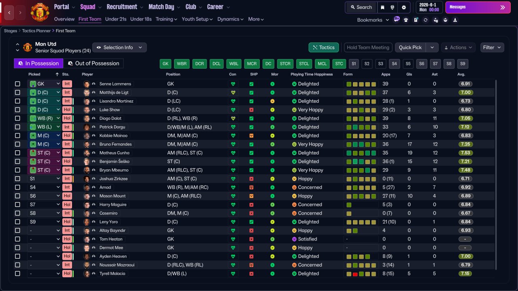
Task: Tick the checkbox for Matthijs de Ligt
Action: [17, 93]
